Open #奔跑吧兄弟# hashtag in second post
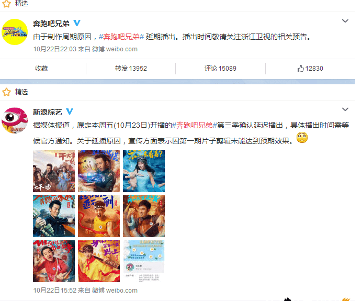Image resolution: width=362 pixels, height=301 pixels. [195, 125]
